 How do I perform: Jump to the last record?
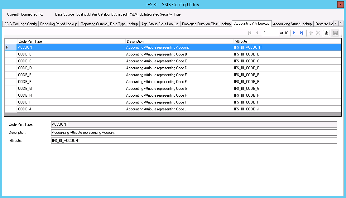[x=301, y=33]
